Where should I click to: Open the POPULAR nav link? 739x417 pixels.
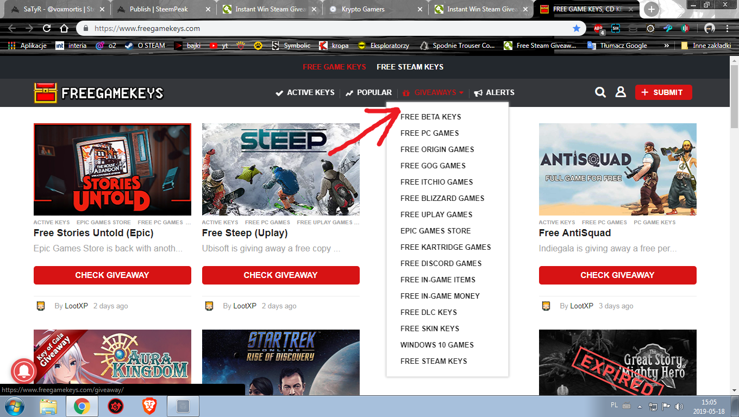[368, 93]
